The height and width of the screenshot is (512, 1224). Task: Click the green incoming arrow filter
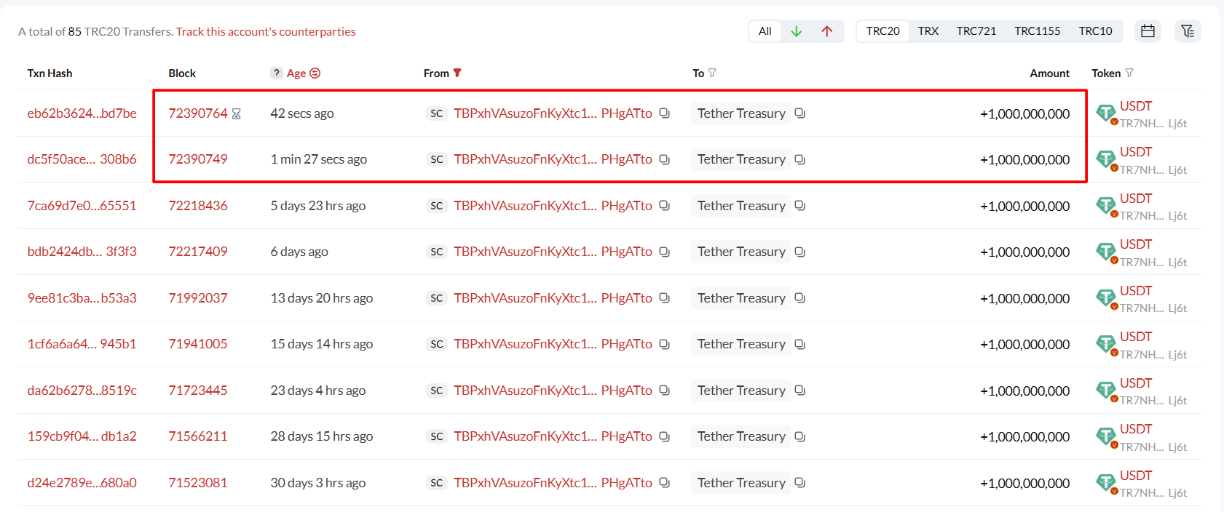click(796, 31)
